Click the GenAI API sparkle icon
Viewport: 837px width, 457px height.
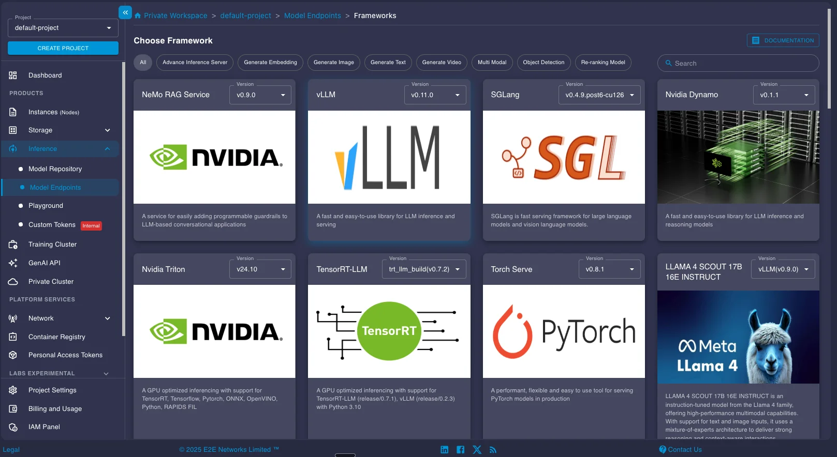coord(13,263)
